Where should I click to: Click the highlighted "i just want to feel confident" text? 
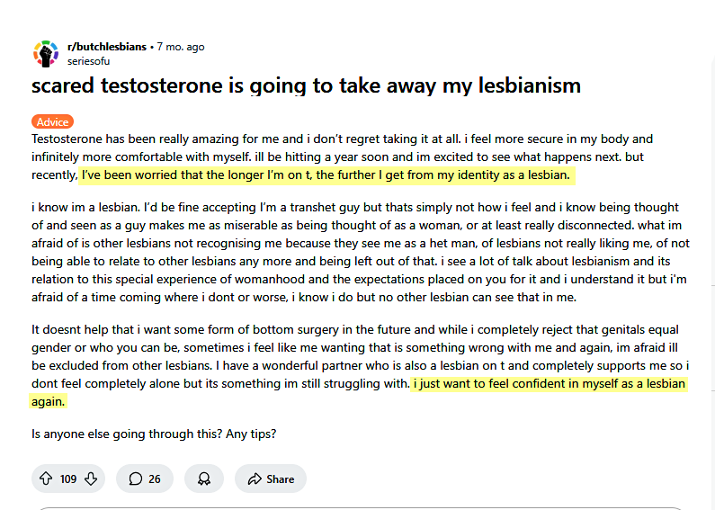pyautogui.click(x=549, y=384)
